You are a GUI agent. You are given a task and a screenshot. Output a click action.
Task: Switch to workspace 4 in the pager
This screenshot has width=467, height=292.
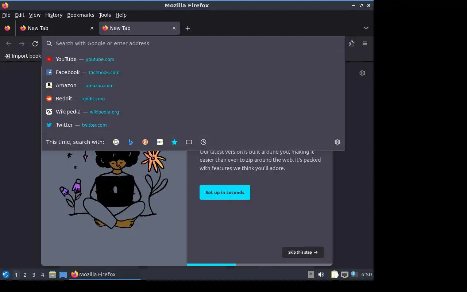click(43, 275)
